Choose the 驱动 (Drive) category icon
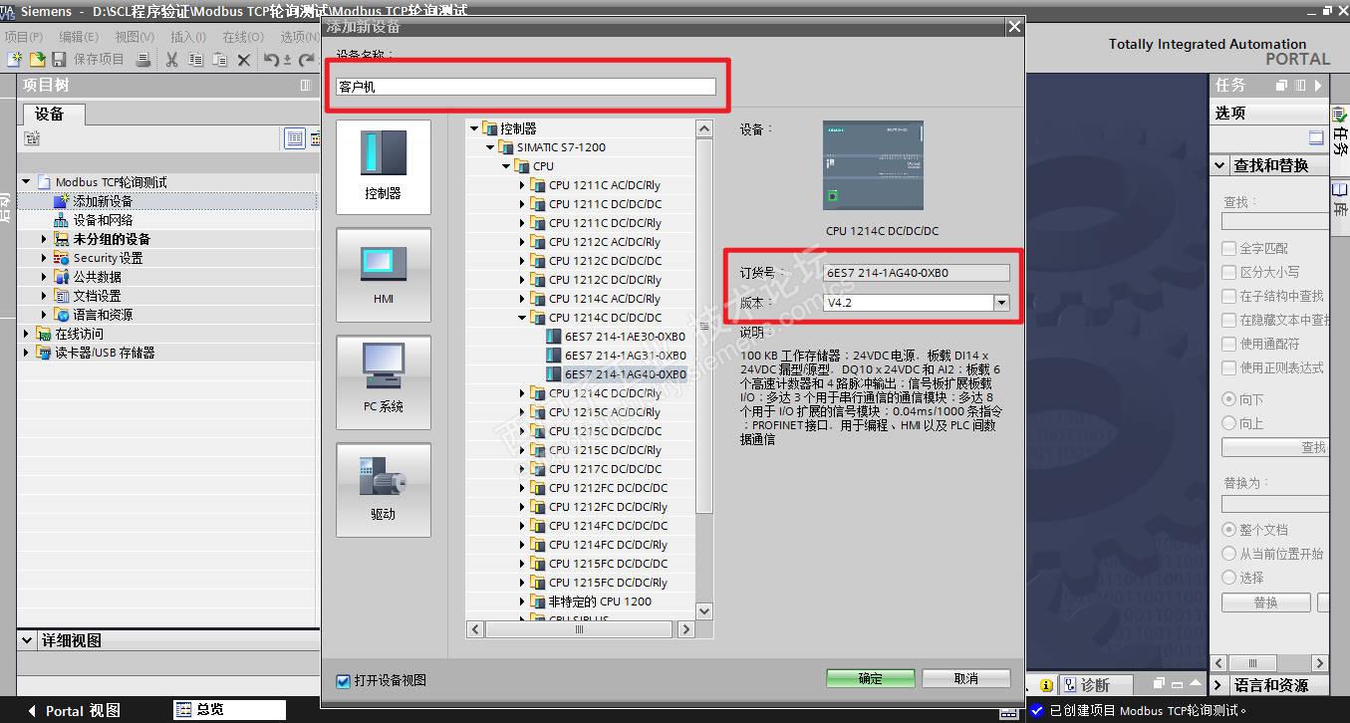The width and height of the screenshot is (1350, 723). click(384, 489)
